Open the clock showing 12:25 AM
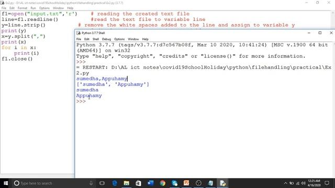Image resolution: width=335 pixels, height=188 pixels. tap(314, 183)
